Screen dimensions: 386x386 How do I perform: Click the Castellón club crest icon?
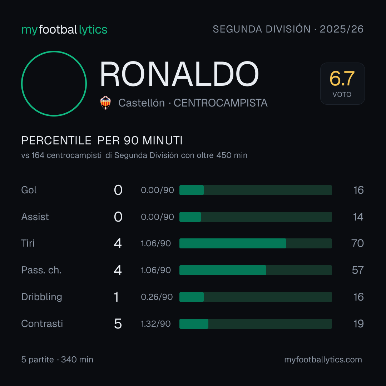pos(105,103)
